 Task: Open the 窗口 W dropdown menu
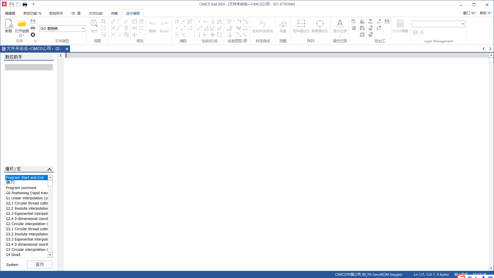tap(470, 13)
